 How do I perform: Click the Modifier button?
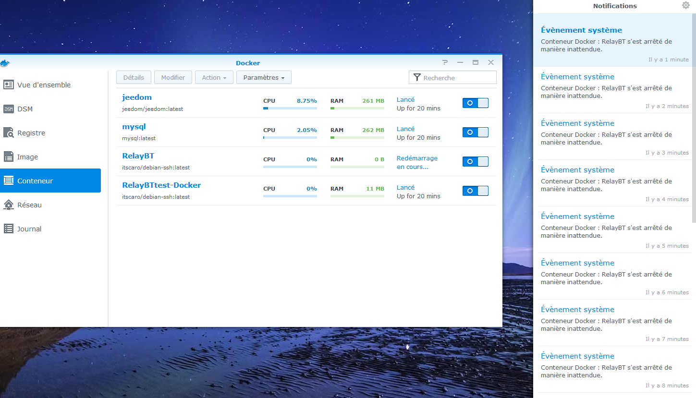173,77
